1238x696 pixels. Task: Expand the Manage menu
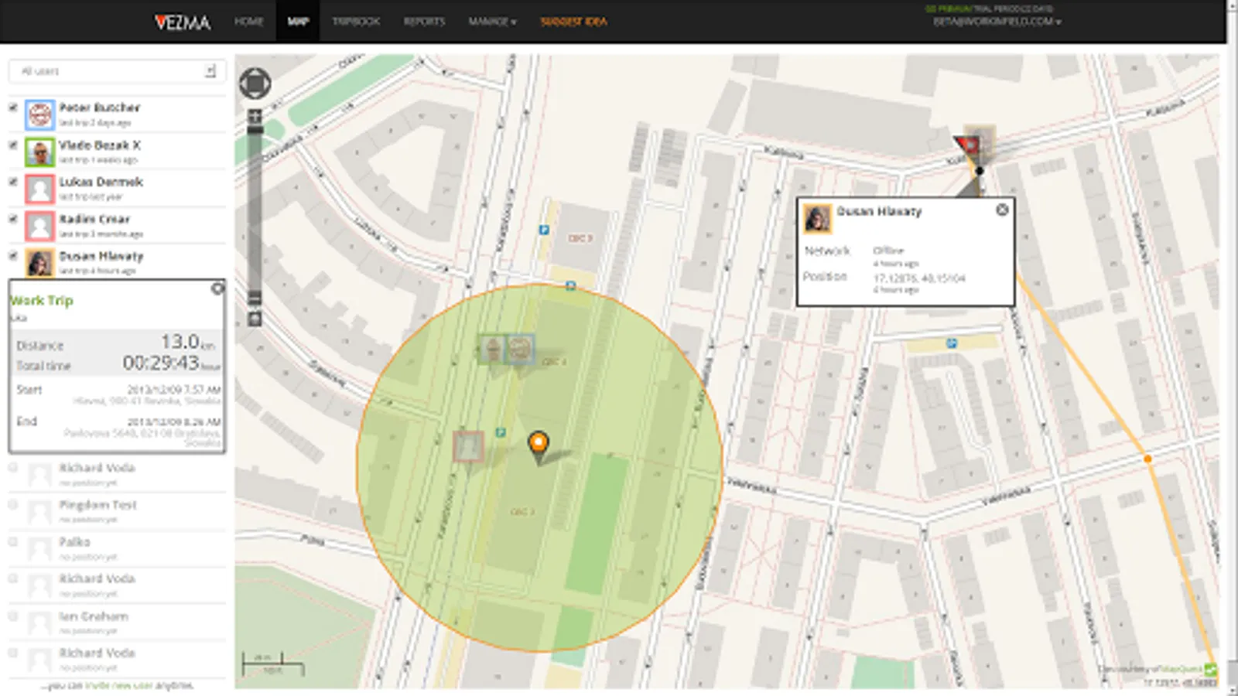(492, 22)
